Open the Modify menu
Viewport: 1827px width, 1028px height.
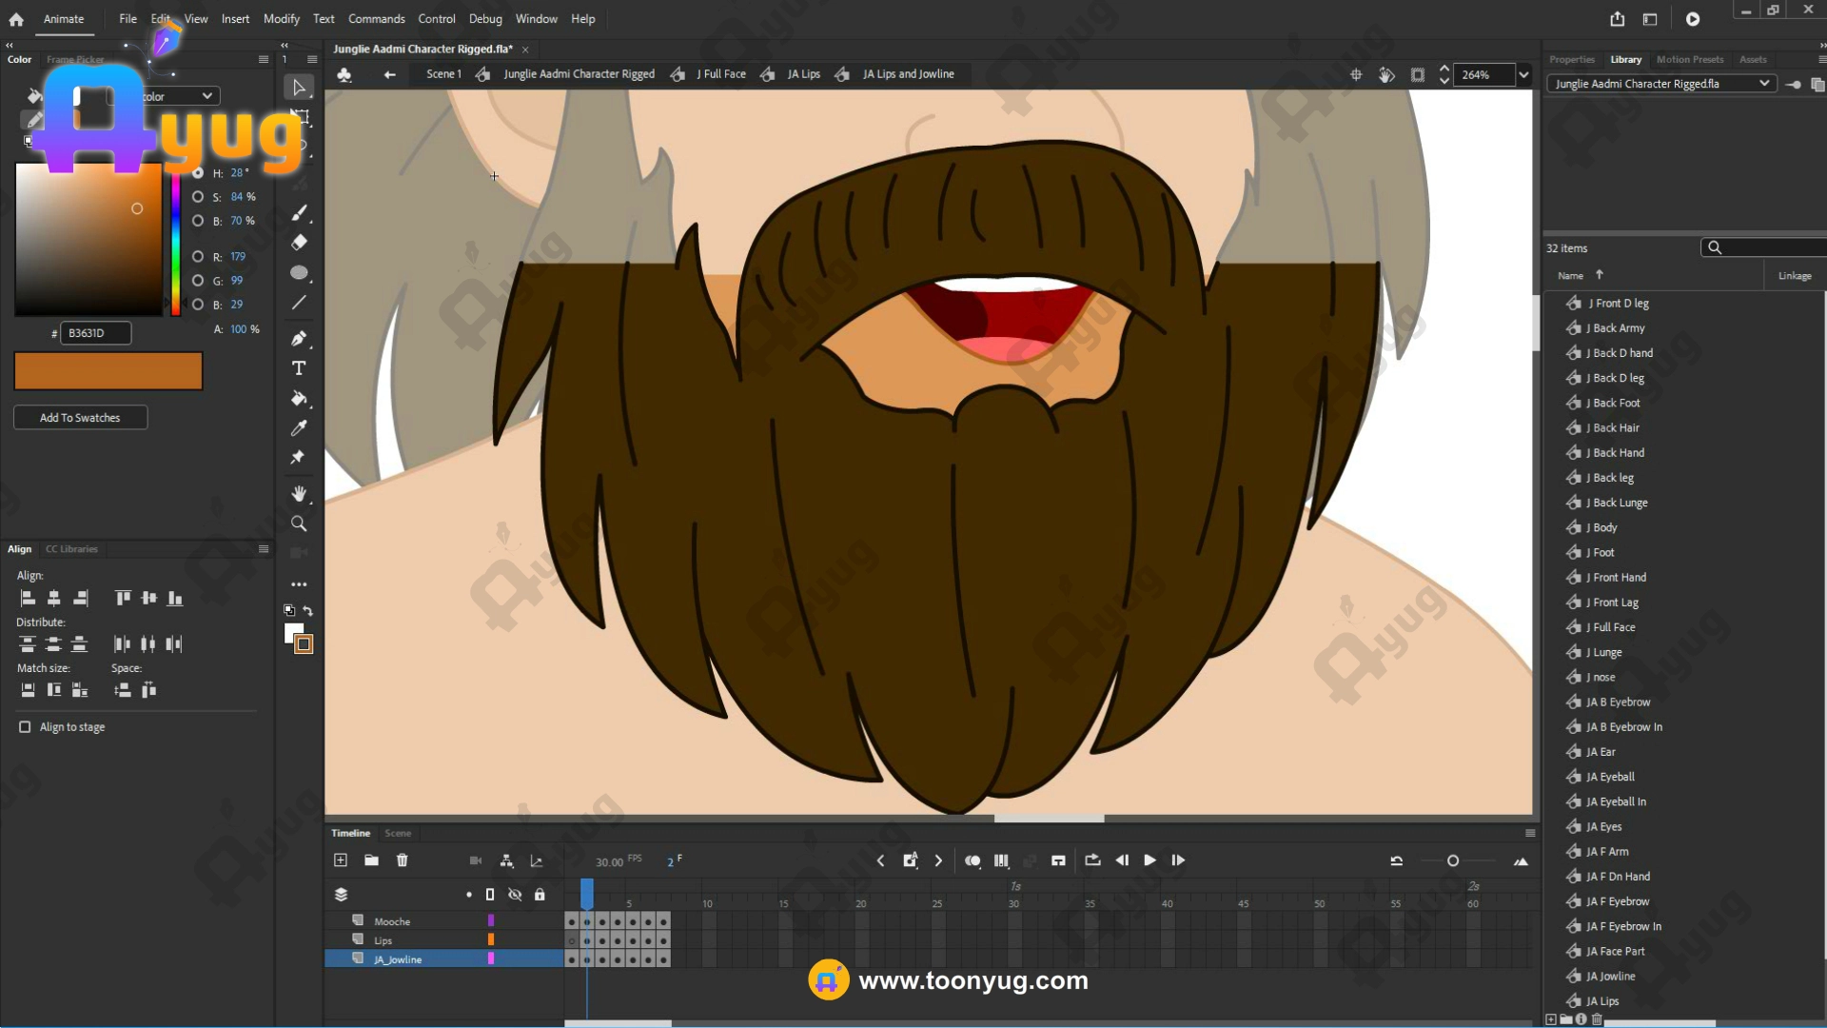click(281, 19)
